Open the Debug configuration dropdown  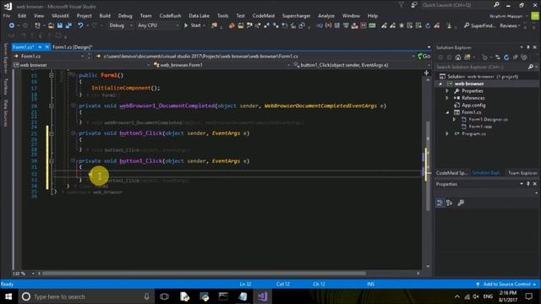(120, 25)
